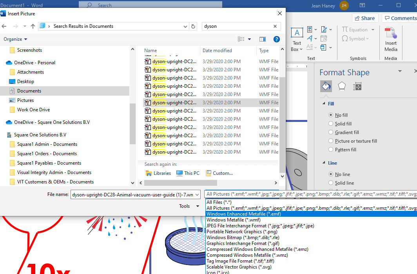Open Libraries search again location
417x274 pixels.
[158, 173]
